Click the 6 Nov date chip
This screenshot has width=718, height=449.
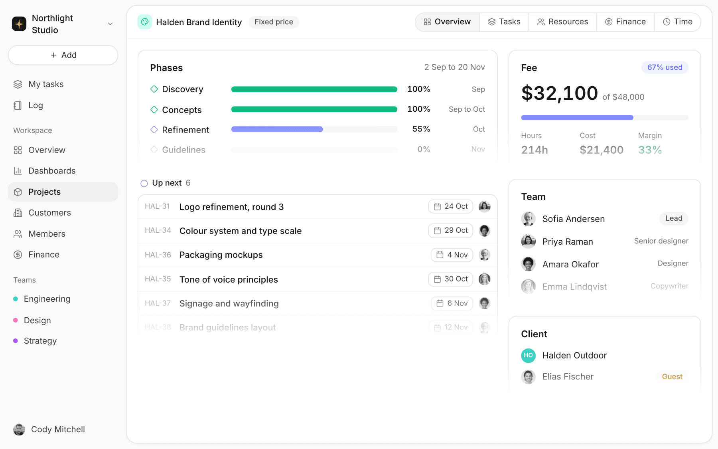pyautogui.click(x=452, y=303)
